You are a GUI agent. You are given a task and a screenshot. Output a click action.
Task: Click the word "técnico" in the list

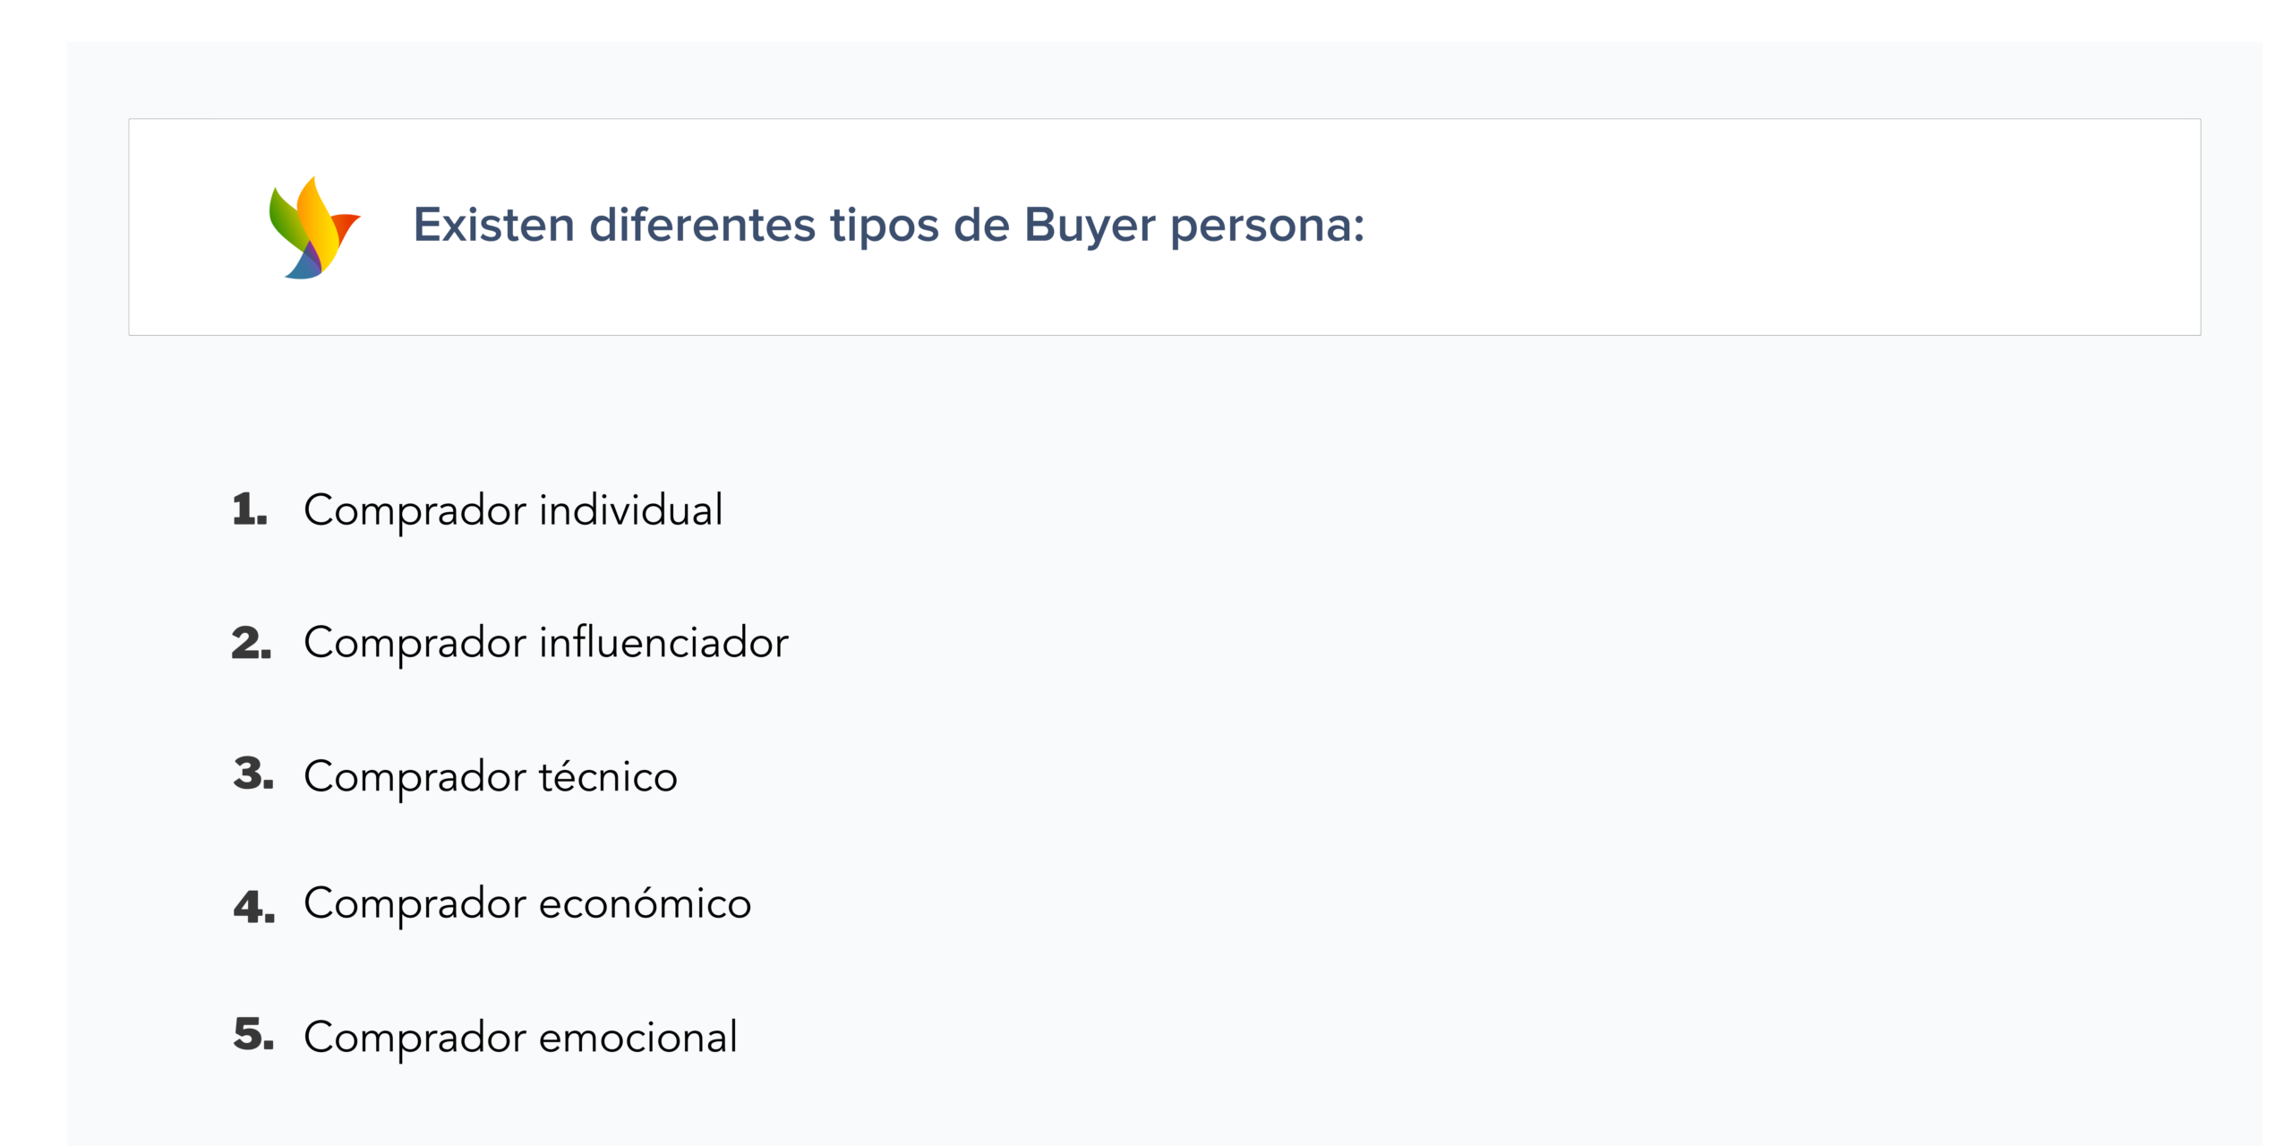(x=608, y=776)
